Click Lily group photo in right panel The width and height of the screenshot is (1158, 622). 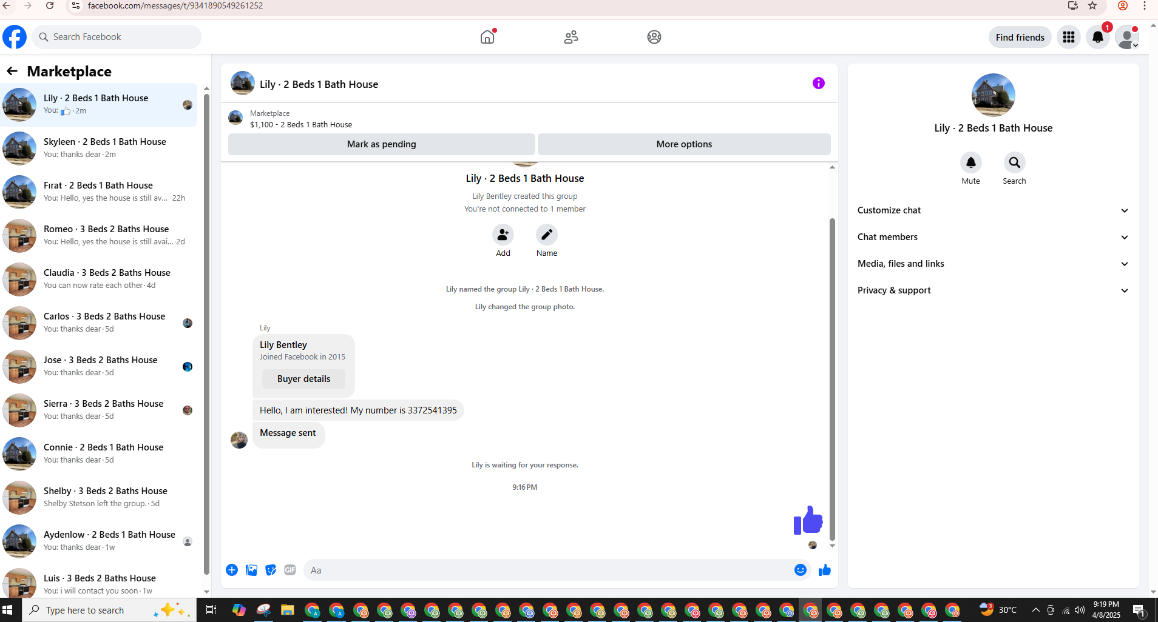pos(993,95)
